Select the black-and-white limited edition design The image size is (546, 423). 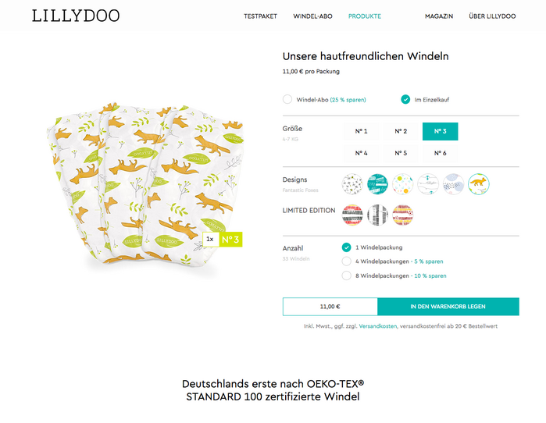pyautogui.click(x=377, y=215)
